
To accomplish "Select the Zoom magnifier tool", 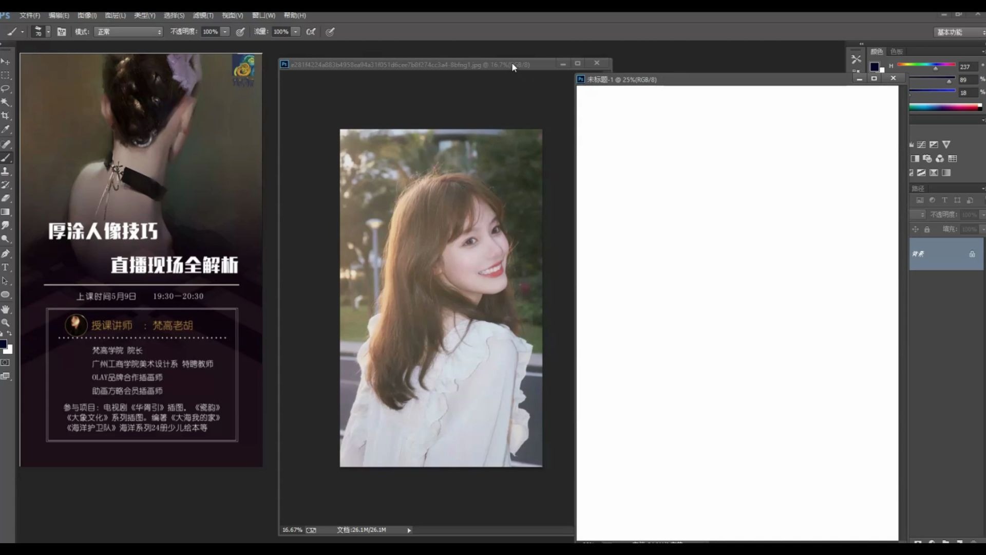I will click(x=6, y=323).
